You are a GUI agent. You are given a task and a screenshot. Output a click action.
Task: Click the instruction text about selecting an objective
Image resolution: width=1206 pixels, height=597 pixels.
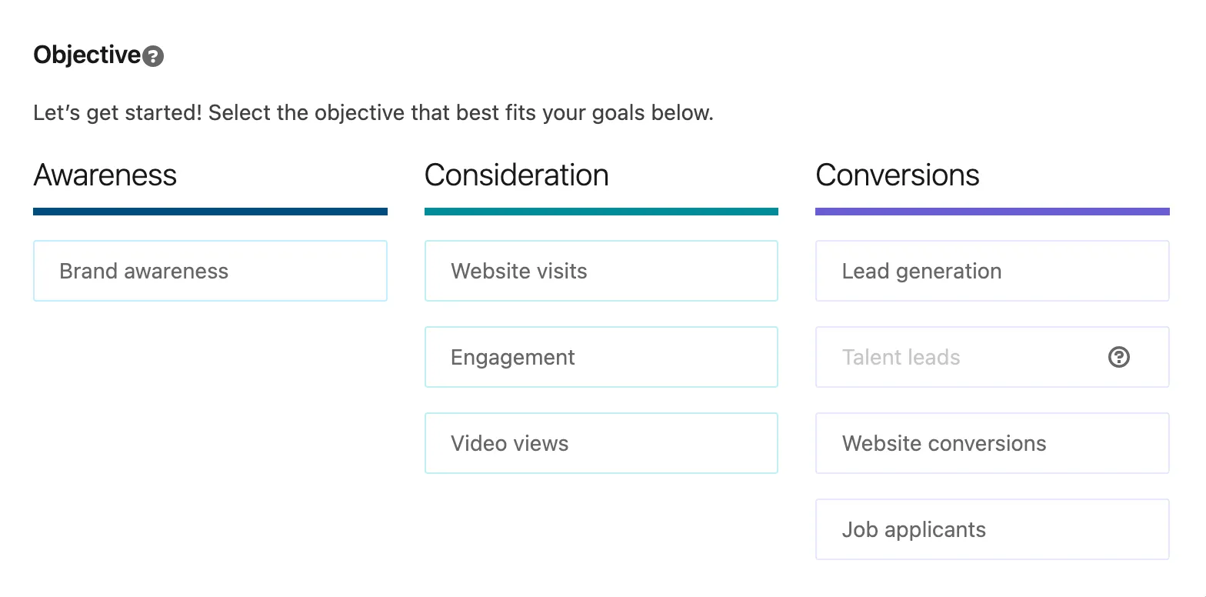coord(373,112)
